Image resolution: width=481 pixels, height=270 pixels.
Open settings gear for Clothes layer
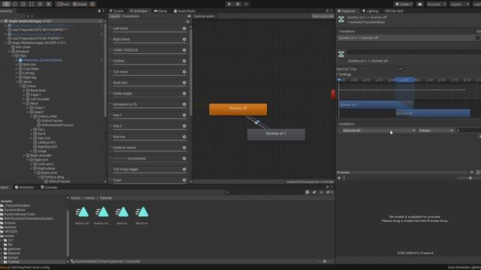coord(184,61)
